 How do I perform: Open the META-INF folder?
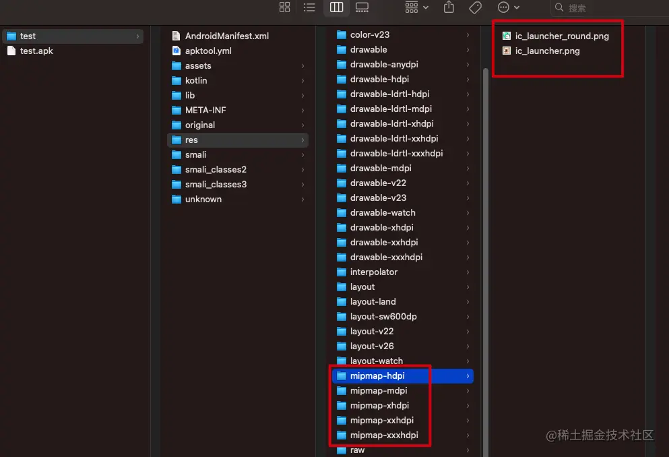coord(238,110)
